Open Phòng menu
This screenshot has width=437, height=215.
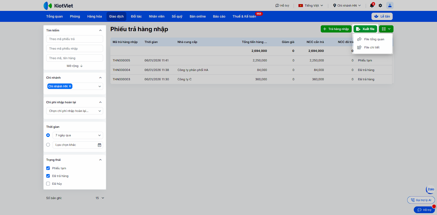75,16
